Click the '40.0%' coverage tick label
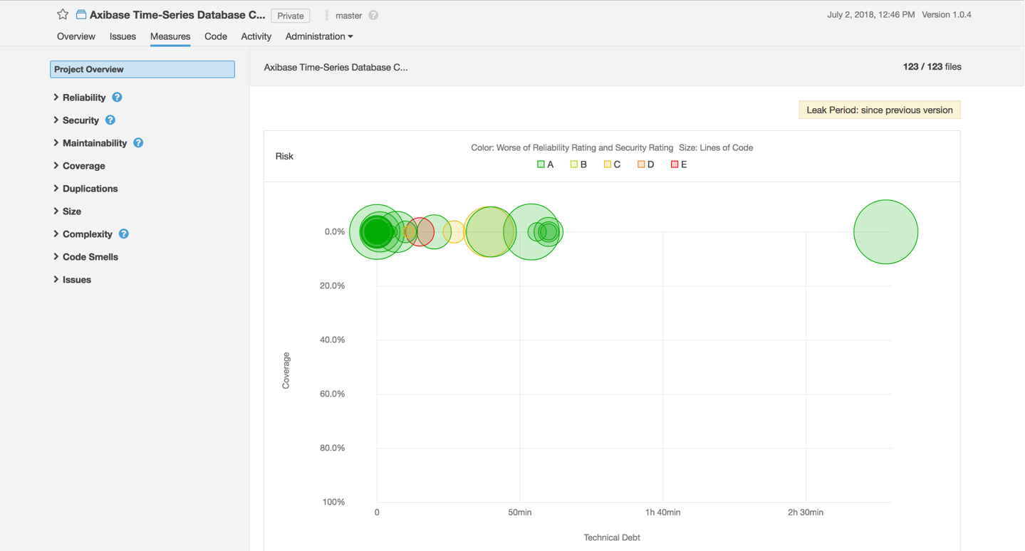Image resolution: width=1025 pixels, height=551 pixels. [x=333, y=340]
